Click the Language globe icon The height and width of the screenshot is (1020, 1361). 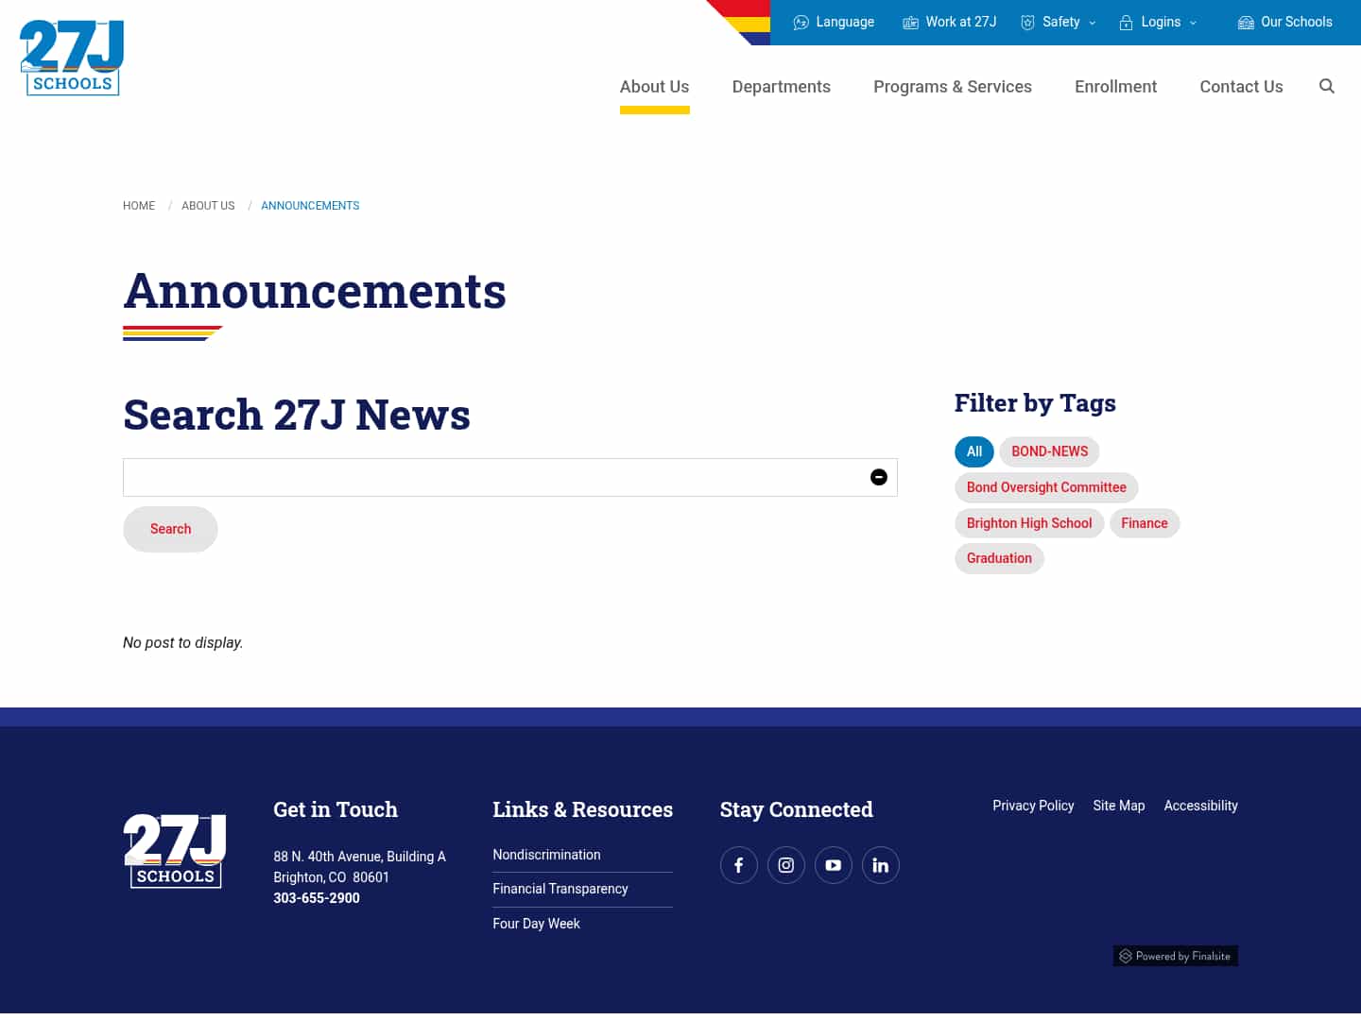click(x=801, y=22)
